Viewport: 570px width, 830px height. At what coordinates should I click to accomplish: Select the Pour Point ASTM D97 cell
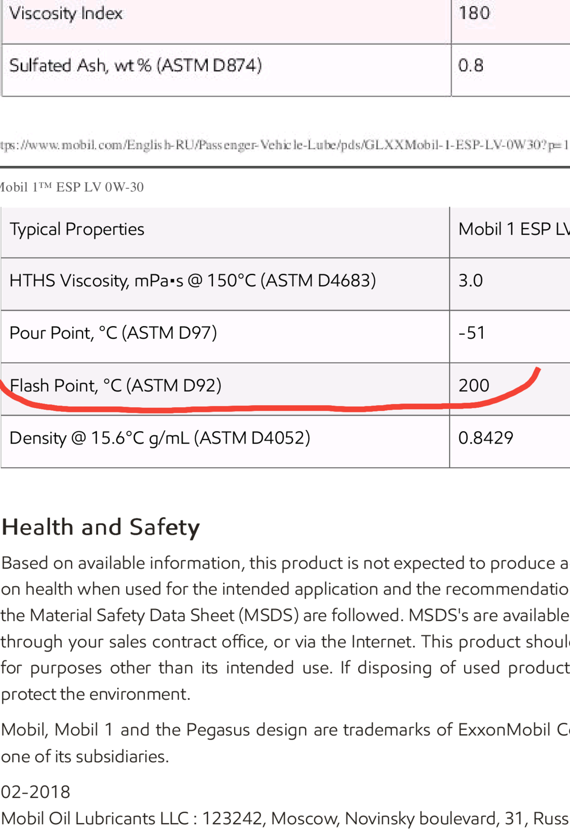tap(225, 337)
